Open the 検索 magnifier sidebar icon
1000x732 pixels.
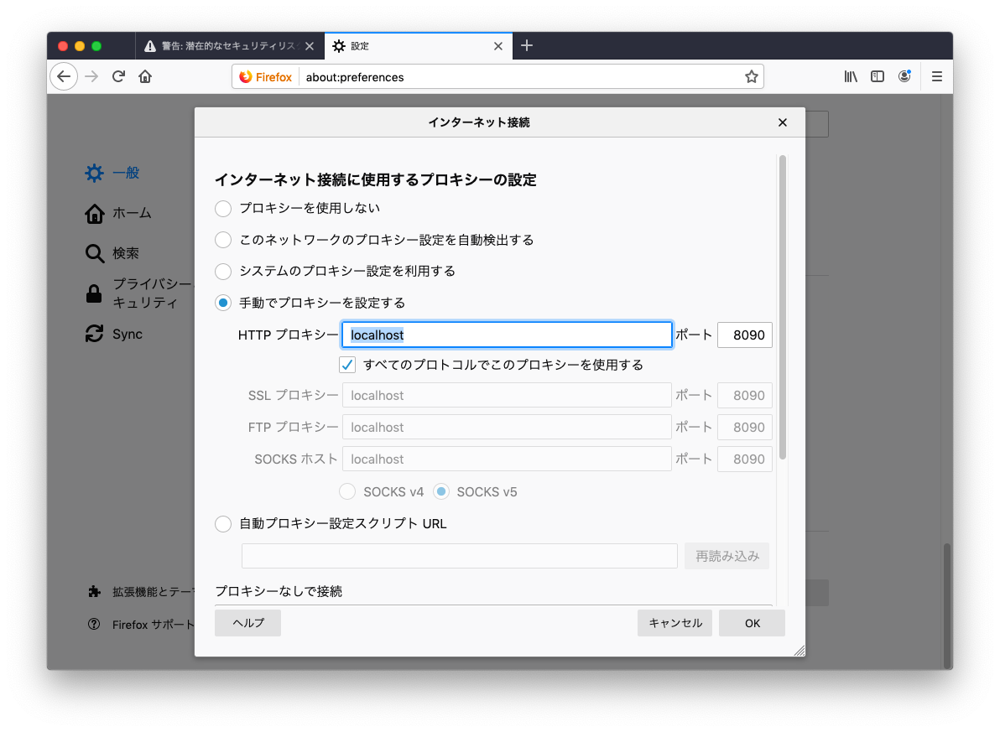point(95,254)
